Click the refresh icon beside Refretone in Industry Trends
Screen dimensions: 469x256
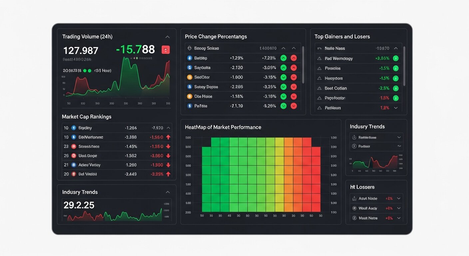(x=354, y=137)
